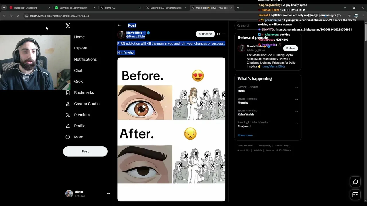This screenshot has height=206, width=367.
Task: Open the options dots for the Furia trend
Action: (x=296, y=88)
